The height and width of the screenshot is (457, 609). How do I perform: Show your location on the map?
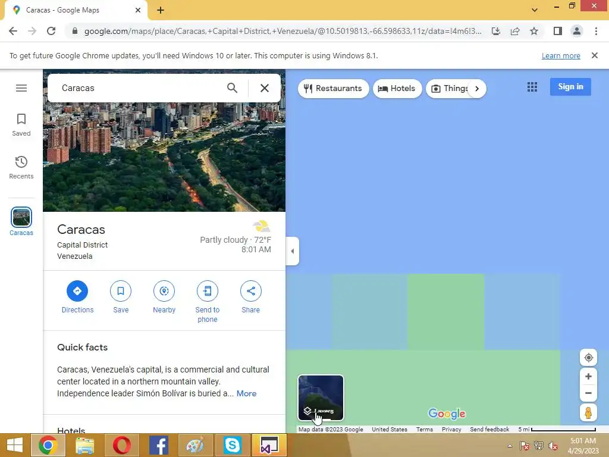click(x=588, y=358)
